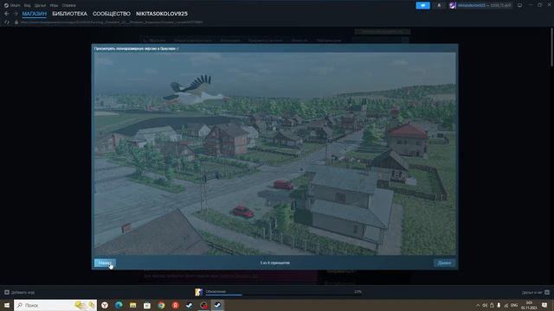
Task: Click the Добавить игру label
Action: (x=23, y=292)
